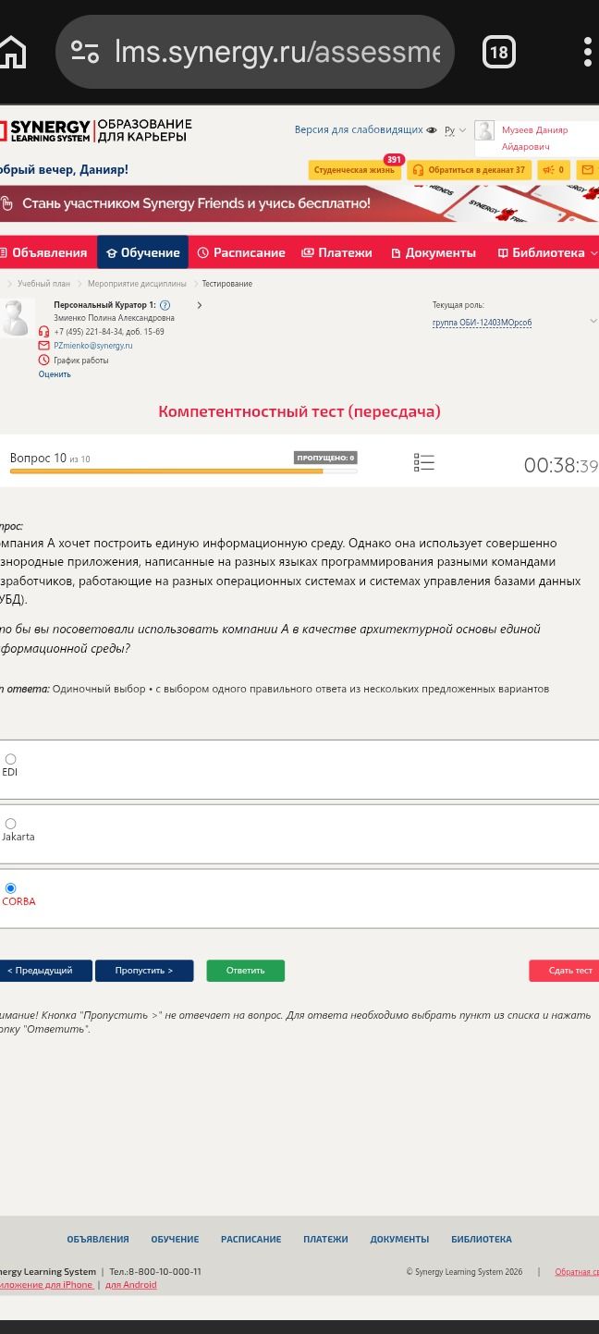Select the Jakarta radio option

(x=10, y=824)
